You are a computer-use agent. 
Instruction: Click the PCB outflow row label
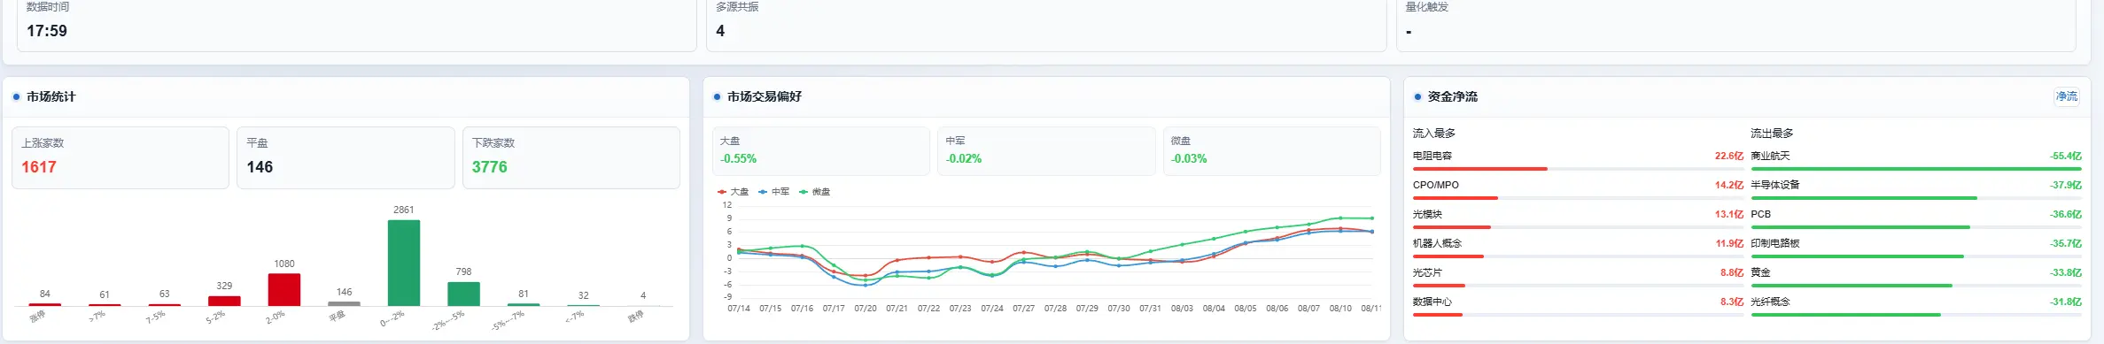[1760, 214]
